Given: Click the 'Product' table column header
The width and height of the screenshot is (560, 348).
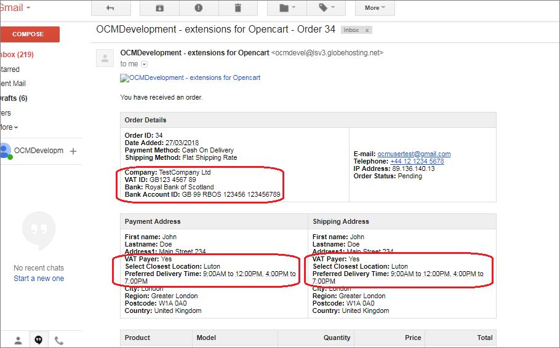Looking at the screenshot, I should (137, 338).
